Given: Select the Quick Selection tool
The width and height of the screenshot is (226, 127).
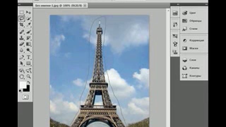Looking at the screenshot, I should click(29, 19).
